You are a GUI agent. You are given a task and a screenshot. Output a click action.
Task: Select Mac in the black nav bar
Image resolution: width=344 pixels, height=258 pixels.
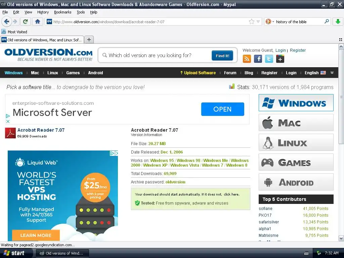[35, 73]
